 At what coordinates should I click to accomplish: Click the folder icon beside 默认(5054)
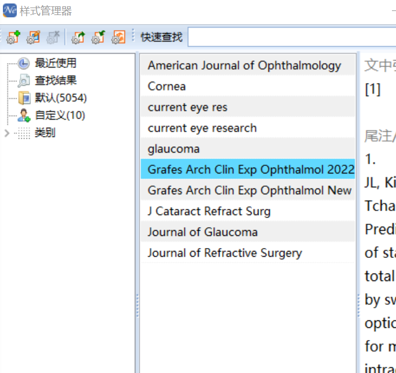point(24,98)
